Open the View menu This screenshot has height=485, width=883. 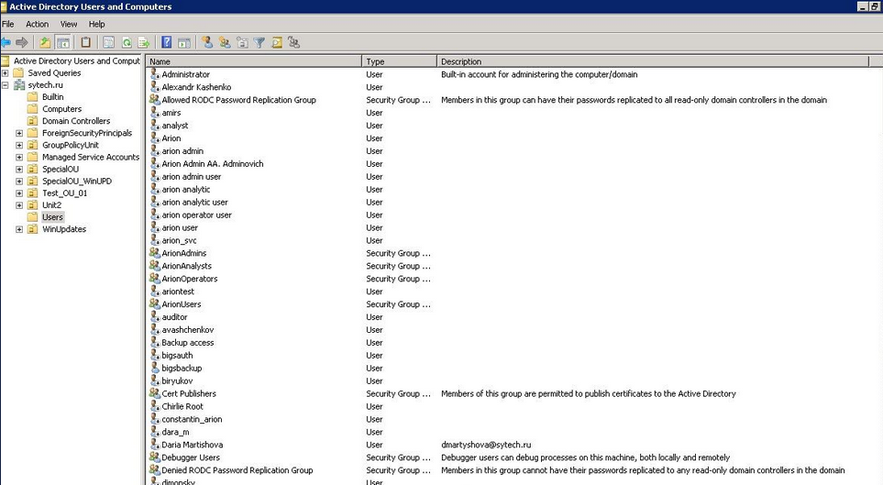coord(69,24)
